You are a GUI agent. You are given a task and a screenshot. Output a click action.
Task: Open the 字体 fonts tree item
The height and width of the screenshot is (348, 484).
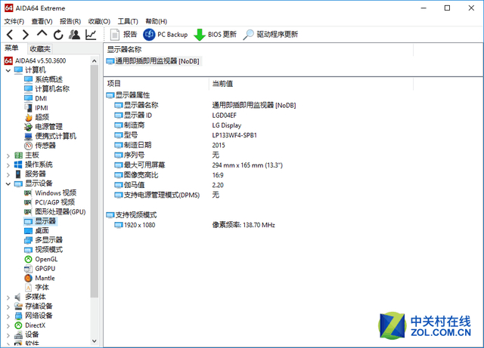pos(37,288)
